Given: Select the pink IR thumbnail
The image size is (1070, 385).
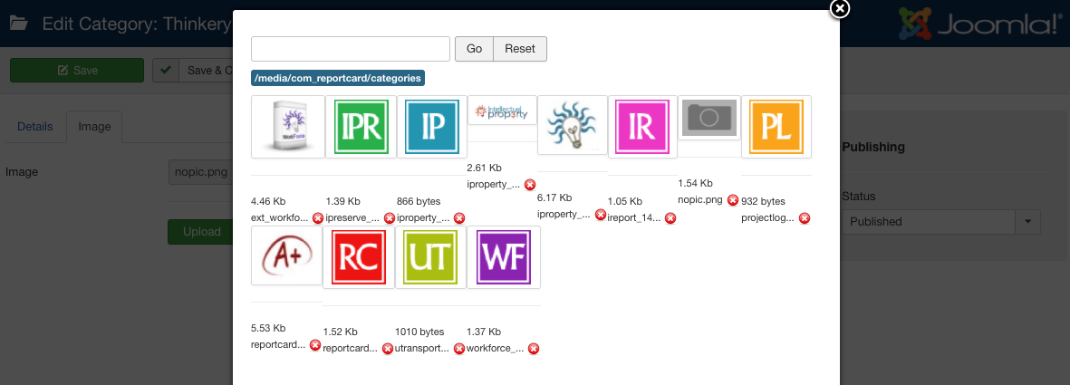Looking at the screenshot, I should 643,127.
